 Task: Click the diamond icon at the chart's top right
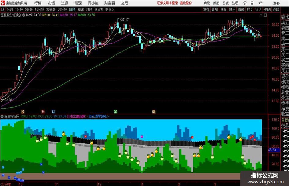261,15
